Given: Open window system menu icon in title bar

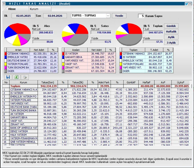Looking at the screenshot, I should coord(4,4).
